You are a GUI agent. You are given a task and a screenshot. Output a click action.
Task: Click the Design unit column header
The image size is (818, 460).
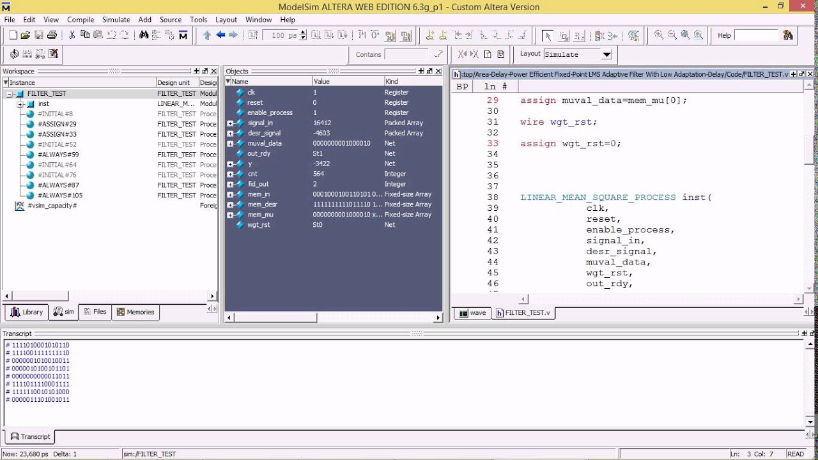click(178, 82)
